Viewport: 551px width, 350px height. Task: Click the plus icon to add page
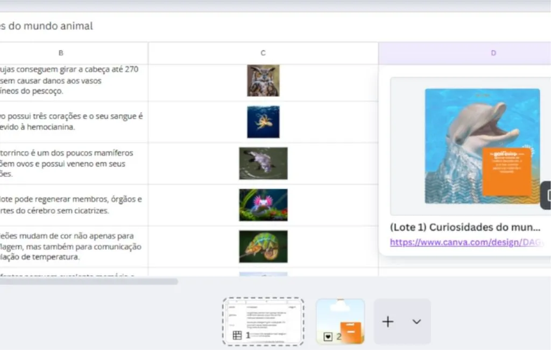388,321
